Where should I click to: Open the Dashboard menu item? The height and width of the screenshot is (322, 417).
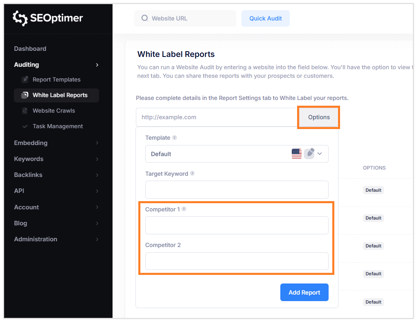[x=30, y=49]
